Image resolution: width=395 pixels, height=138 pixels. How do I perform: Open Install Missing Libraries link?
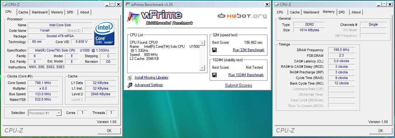coord(151,77)
